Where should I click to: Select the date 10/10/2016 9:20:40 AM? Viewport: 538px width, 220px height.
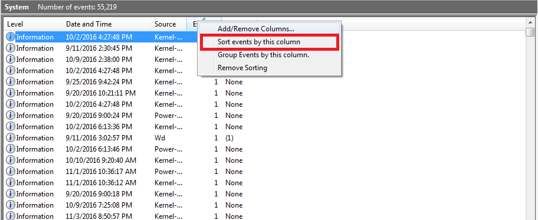(101, 160)
